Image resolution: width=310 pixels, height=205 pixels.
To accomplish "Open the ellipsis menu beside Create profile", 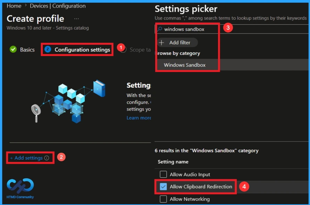I will coord(76,19).
